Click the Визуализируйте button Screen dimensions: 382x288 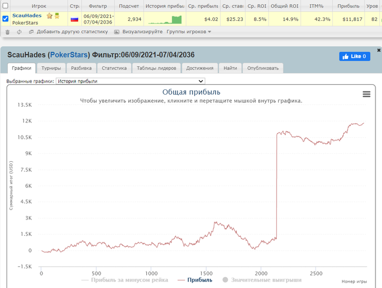tap(142, 32)
